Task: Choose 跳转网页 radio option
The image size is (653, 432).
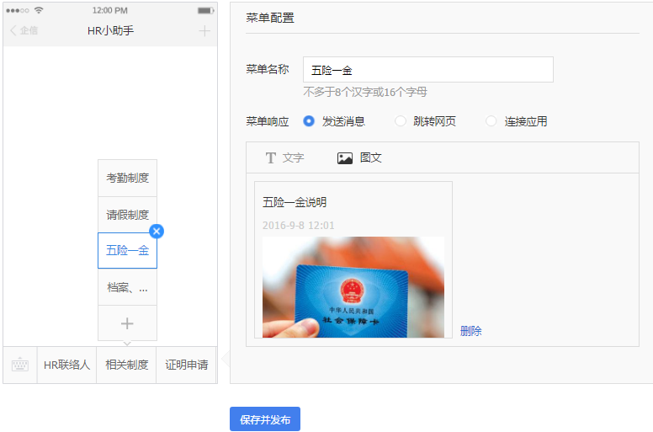Action: pyautogui.click(x=401, y=121)
